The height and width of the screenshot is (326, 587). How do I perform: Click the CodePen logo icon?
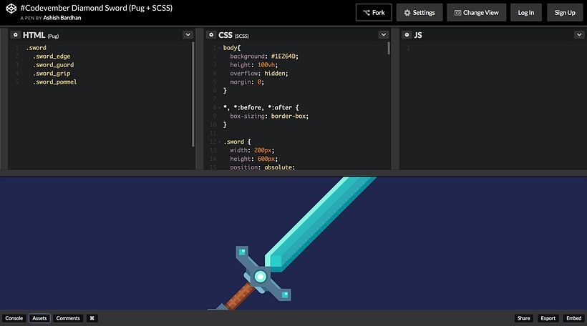coord(11,9)
